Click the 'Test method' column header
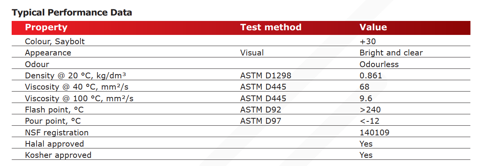The width and height of the screenshot is (479, 166). pos(271,28)
